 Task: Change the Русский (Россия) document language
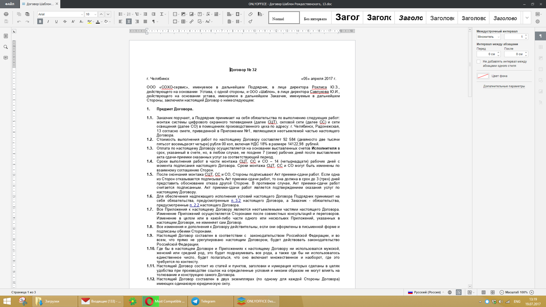(x=426, y=292)
